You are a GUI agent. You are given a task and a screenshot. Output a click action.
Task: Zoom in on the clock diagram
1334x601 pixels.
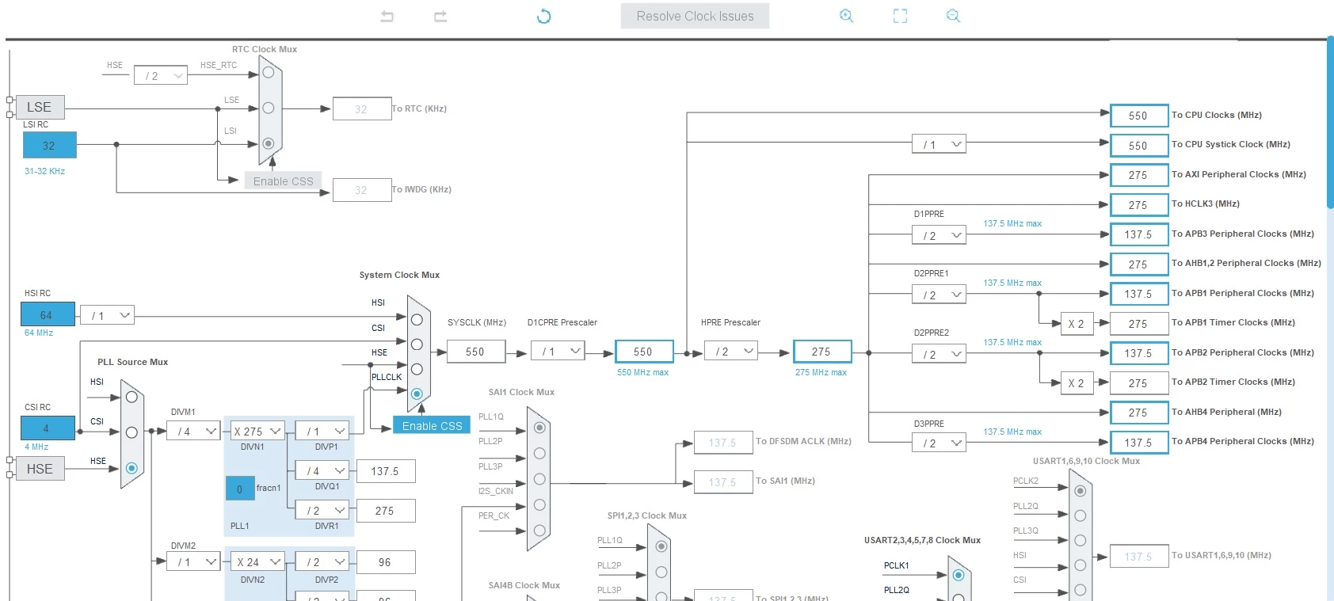coord(846,16)
